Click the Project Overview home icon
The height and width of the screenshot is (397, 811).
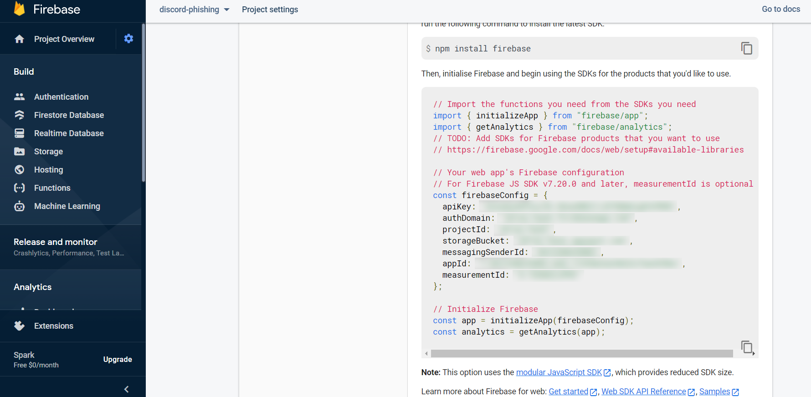(19, 39)
